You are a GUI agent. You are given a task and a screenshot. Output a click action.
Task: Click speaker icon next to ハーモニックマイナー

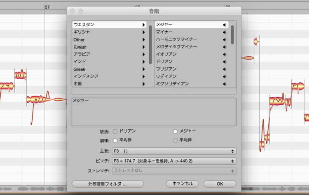coord(225,39)
